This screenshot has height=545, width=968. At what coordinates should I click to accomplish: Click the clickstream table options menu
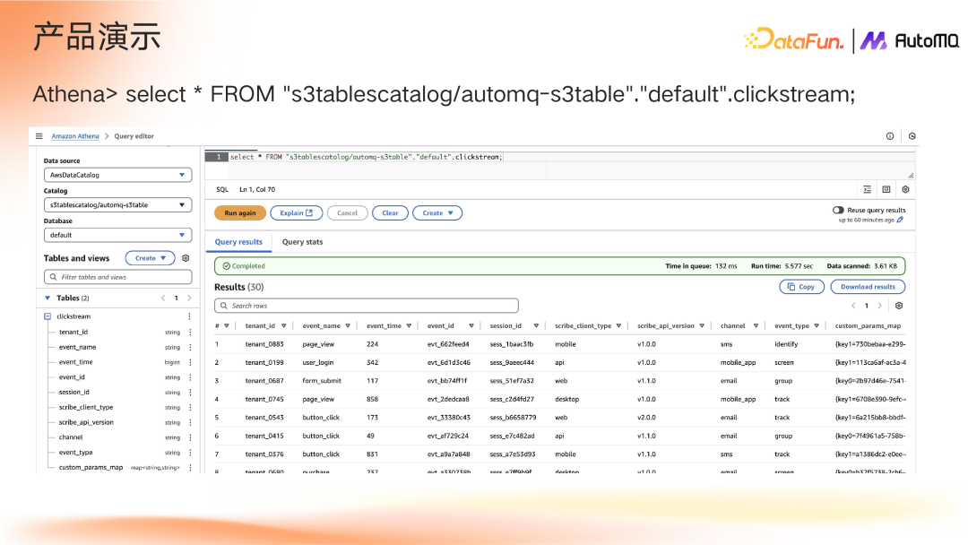(189, 316)
